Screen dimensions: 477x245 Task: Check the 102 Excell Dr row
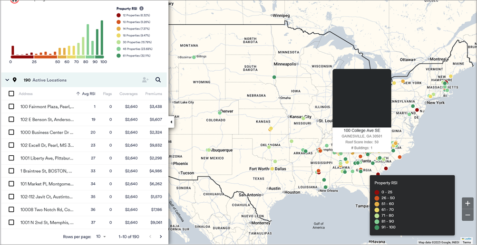click(x=11, y=145)
